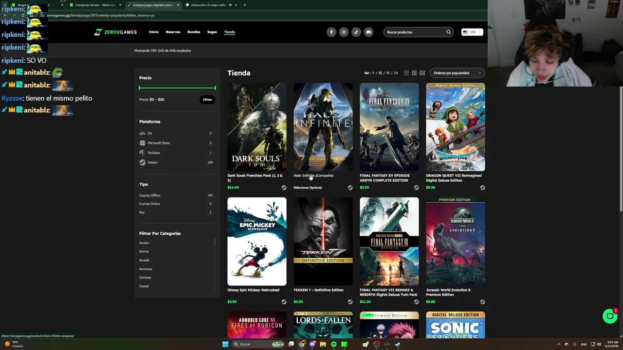Click the page vertical scrollbar
Viewport: 623px width, 350px height.
pos(621,148)
